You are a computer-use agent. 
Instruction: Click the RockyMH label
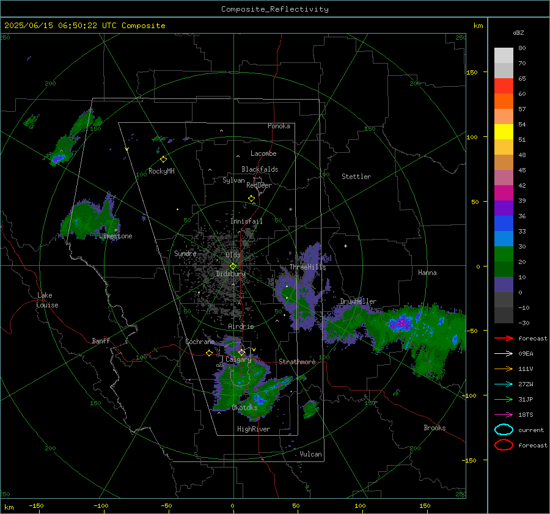coord(161,171)
